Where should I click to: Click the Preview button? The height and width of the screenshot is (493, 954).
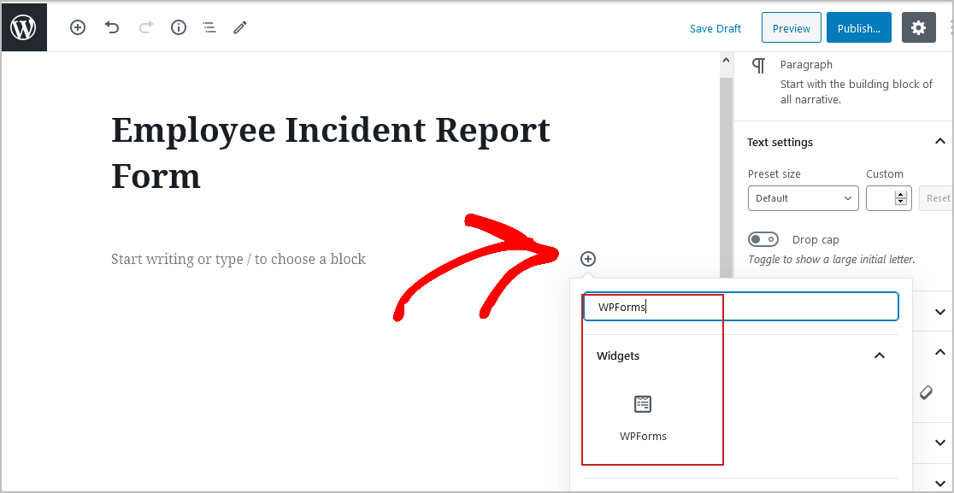pyautogui.click(x=791, y=28)
